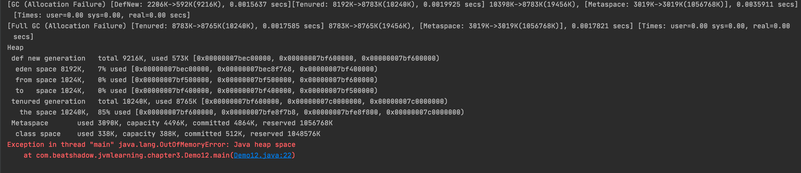Image resolution: width=801 pixels, height=173 pixels.
Task: Click 'Java heap space' error text
Action: pos(264,145)
